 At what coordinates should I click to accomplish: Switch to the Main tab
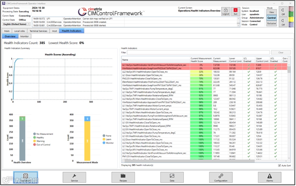(x=7, y=31)
